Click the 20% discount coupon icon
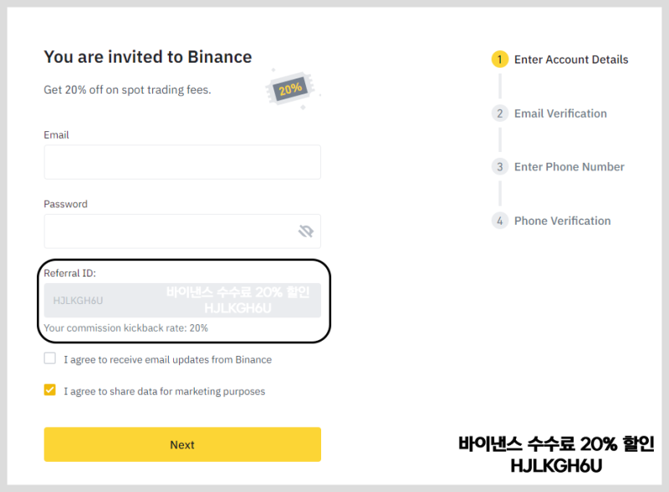Viewport: 669px width, 492px height. tap(292, 89)
